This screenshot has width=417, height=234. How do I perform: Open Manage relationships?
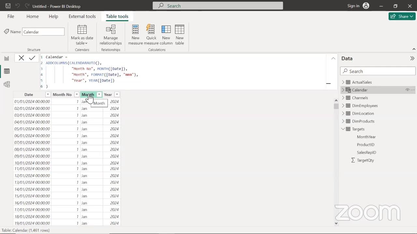(111, 35)
